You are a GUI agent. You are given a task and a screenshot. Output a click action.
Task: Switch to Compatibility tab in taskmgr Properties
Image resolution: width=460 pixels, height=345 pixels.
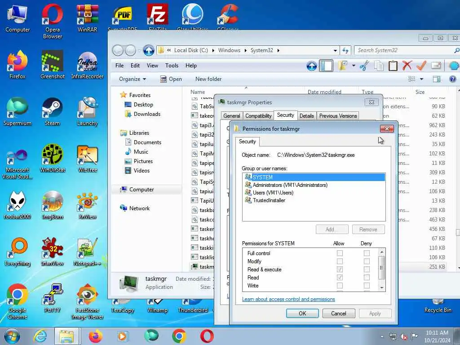click(x=258, y=115)
